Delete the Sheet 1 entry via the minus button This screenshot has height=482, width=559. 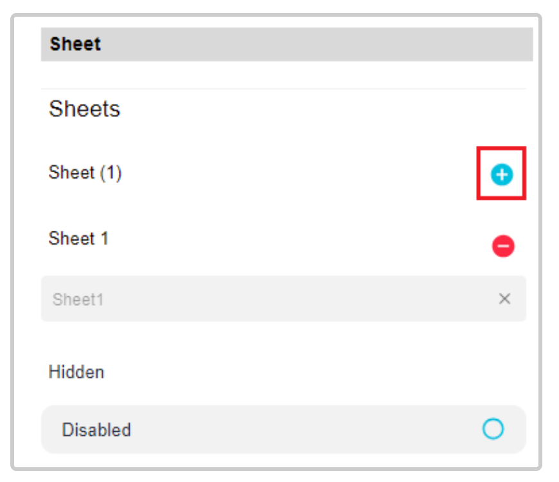(503, 245)
